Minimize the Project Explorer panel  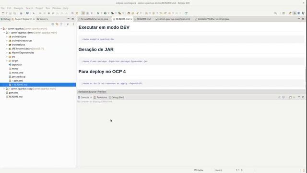pos(69,19)
